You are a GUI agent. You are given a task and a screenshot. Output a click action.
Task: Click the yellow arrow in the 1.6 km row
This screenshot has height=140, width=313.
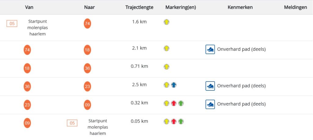pos(167,22)
